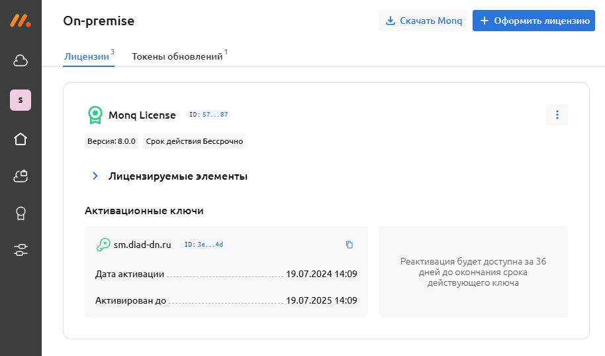Click the green key icon beside sm.diad-dn.ru
The height and width of the screenshot is (356, 605).
tap(103, 245)
